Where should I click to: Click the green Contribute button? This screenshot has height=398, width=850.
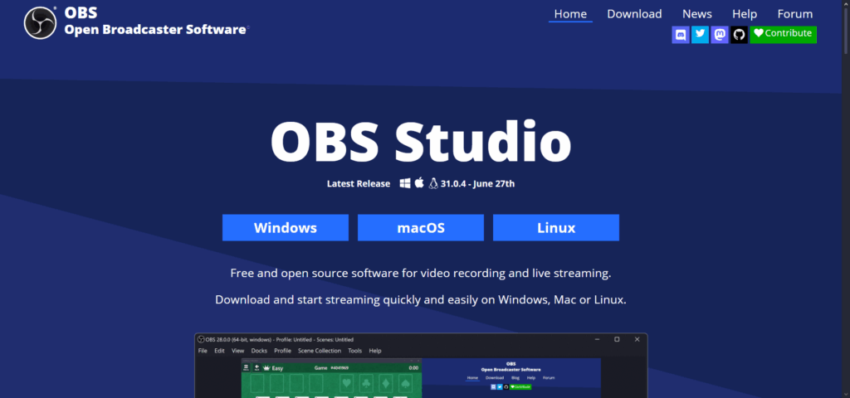click(784, 35)
